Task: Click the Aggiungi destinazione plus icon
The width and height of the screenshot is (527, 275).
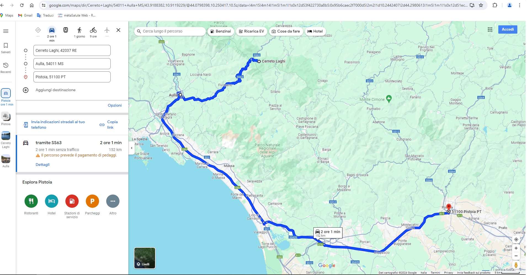Action: (26, 90)
